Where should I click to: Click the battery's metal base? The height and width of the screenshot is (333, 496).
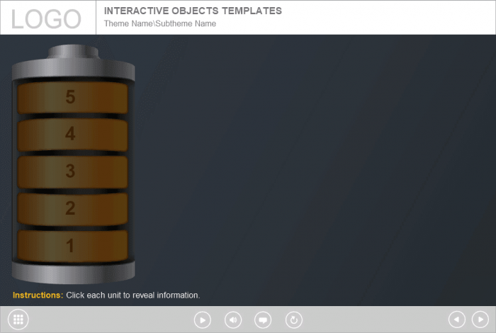pyautogui.click(x=73, y=271)
